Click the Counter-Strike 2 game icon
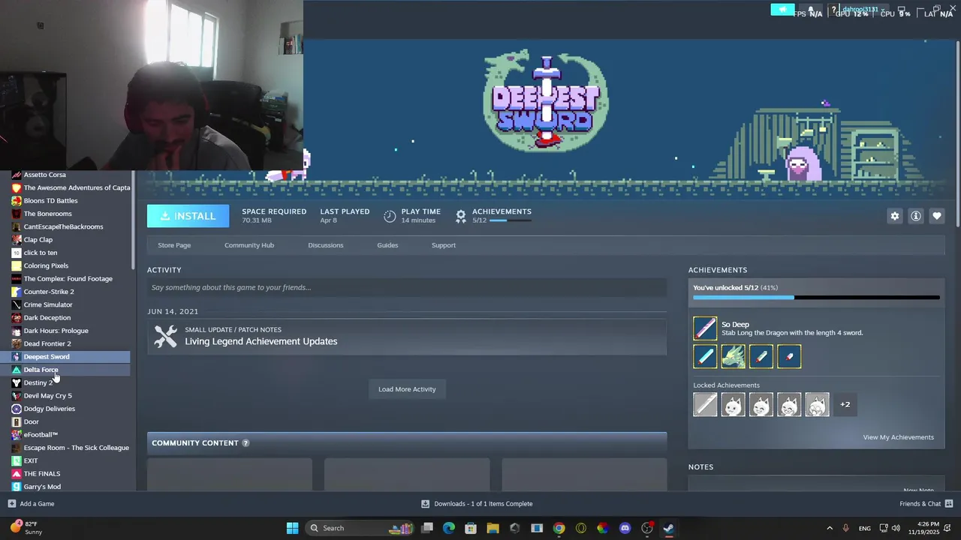 (17, 292)
